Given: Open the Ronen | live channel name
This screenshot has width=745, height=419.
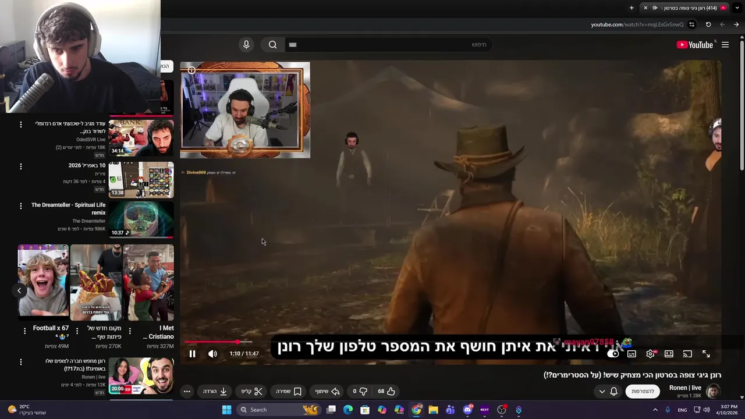Looking at the screenshot, I should pyautogui.click(x=685, y=388).
